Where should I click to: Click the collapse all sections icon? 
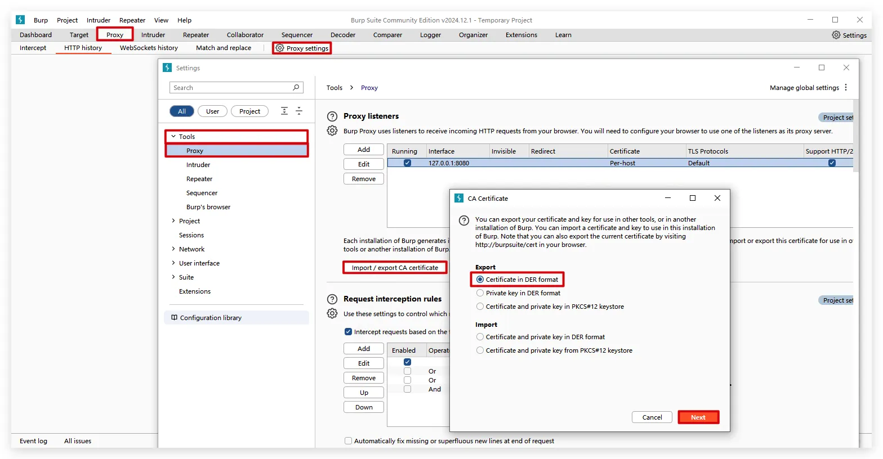tap(299, 111)
